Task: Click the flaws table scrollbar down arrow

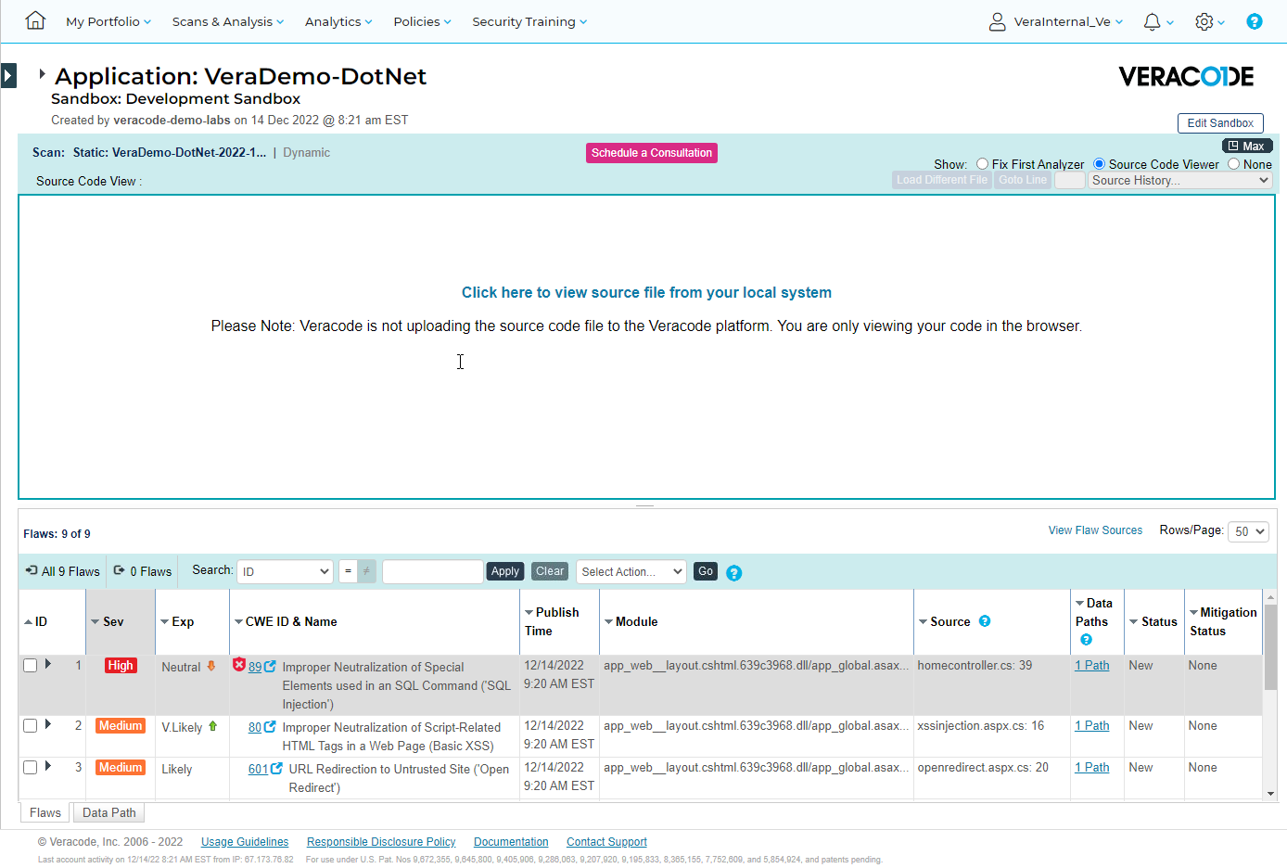Action: 1270,794
